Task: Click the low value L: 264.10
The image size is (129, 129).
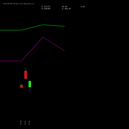Action: pos(66,9)
